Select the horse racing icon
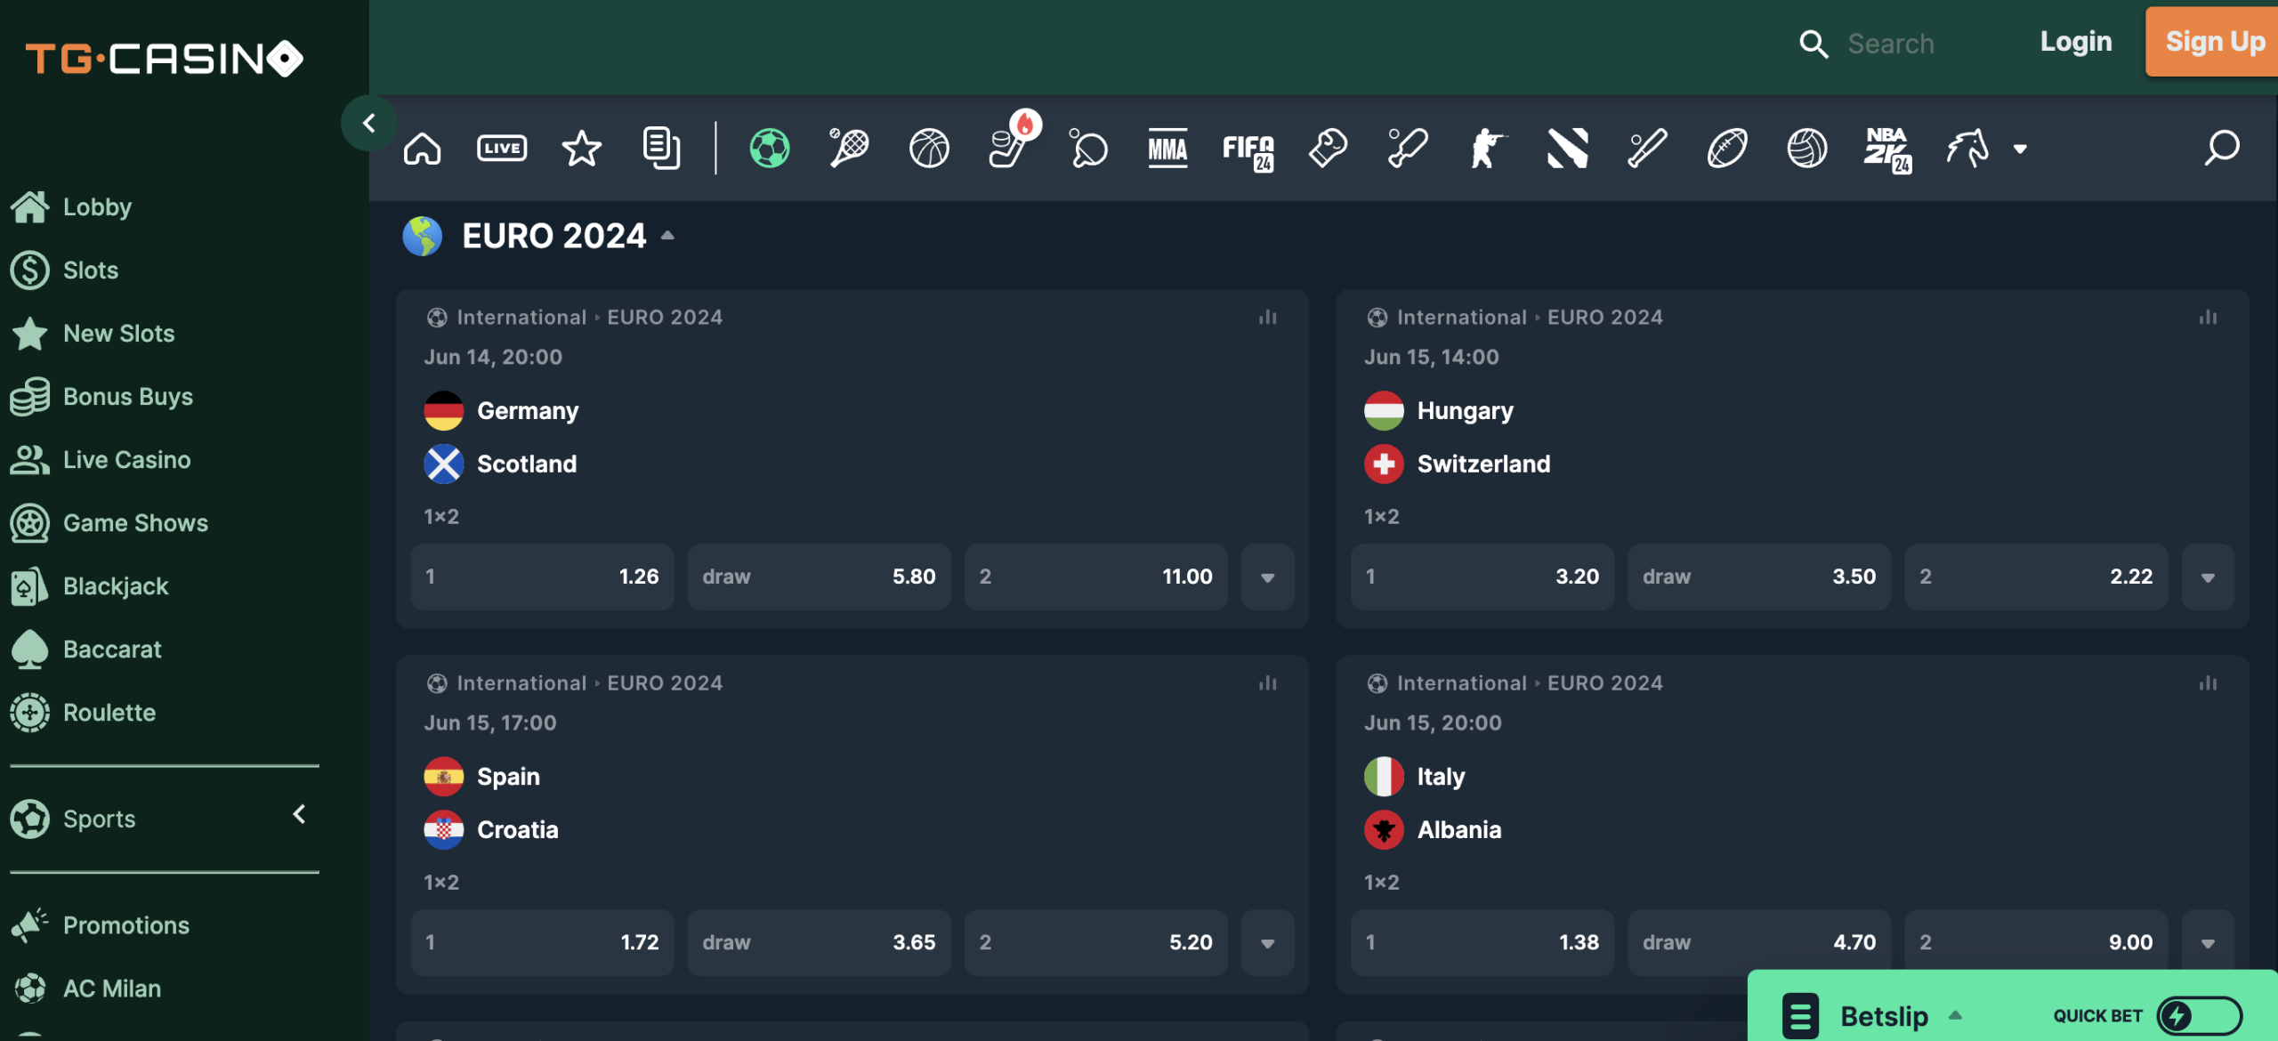Screen dimensions: 2278x1041 click(1967, 149)
